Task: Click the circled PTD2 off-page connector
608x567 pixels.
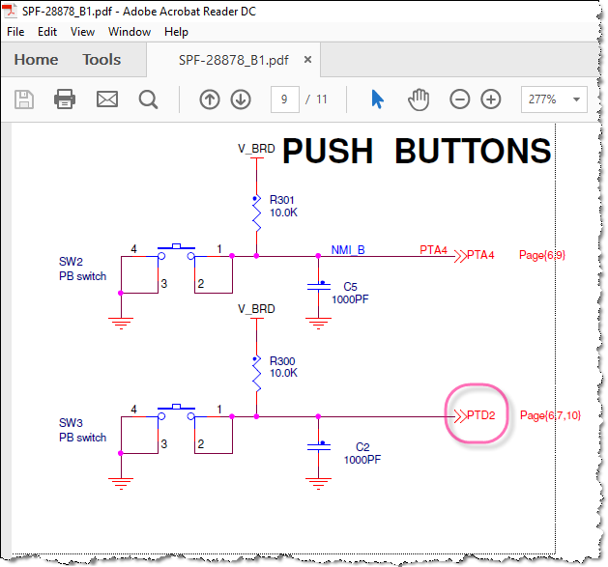Action: coord(476,415)
